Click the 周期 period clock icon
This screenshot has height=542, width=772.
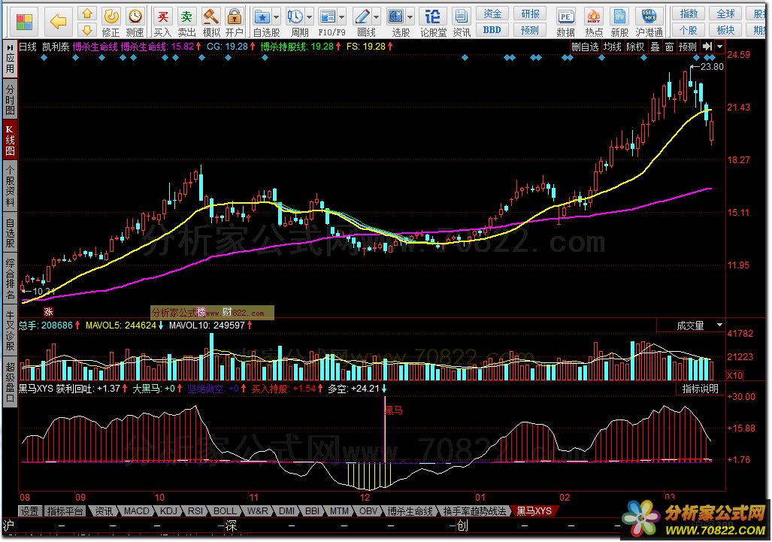(295, 18)
